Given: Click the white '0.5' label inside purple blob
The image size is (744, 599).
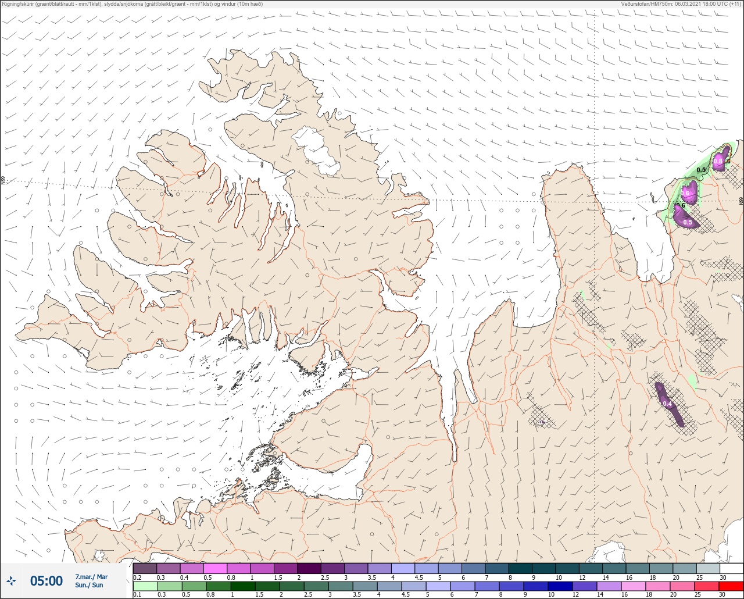Looking at the screenshot, I should click(688, 223).
